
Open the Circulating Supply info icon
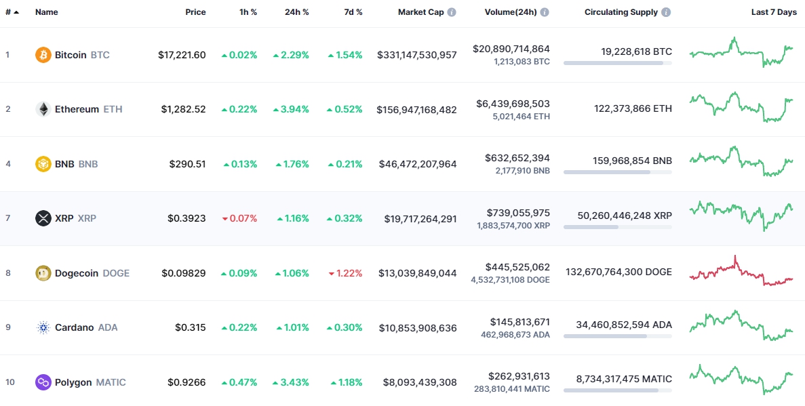pos(666,12)
